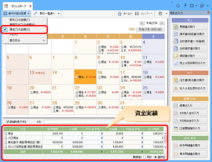
Task: Select calendar day 22 cell
Action: coord(85,92)
